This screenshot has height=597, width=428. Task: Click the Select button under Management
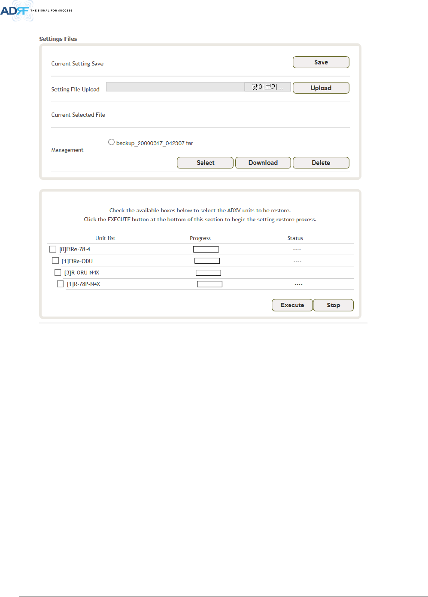pyautogui.click(x=205, y=163)
